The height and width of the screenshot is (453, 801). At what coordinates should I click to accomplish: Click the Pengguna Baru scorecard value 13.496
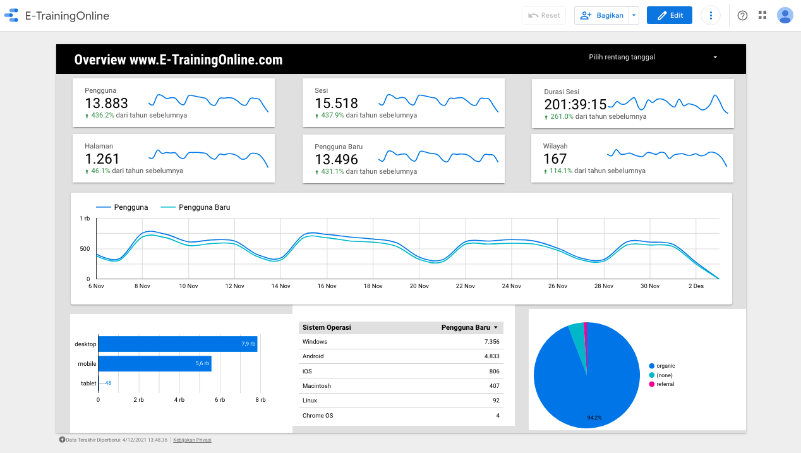click(337, 160)
